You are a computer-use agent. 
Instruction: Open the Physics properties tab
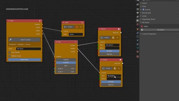coord(138,40)
